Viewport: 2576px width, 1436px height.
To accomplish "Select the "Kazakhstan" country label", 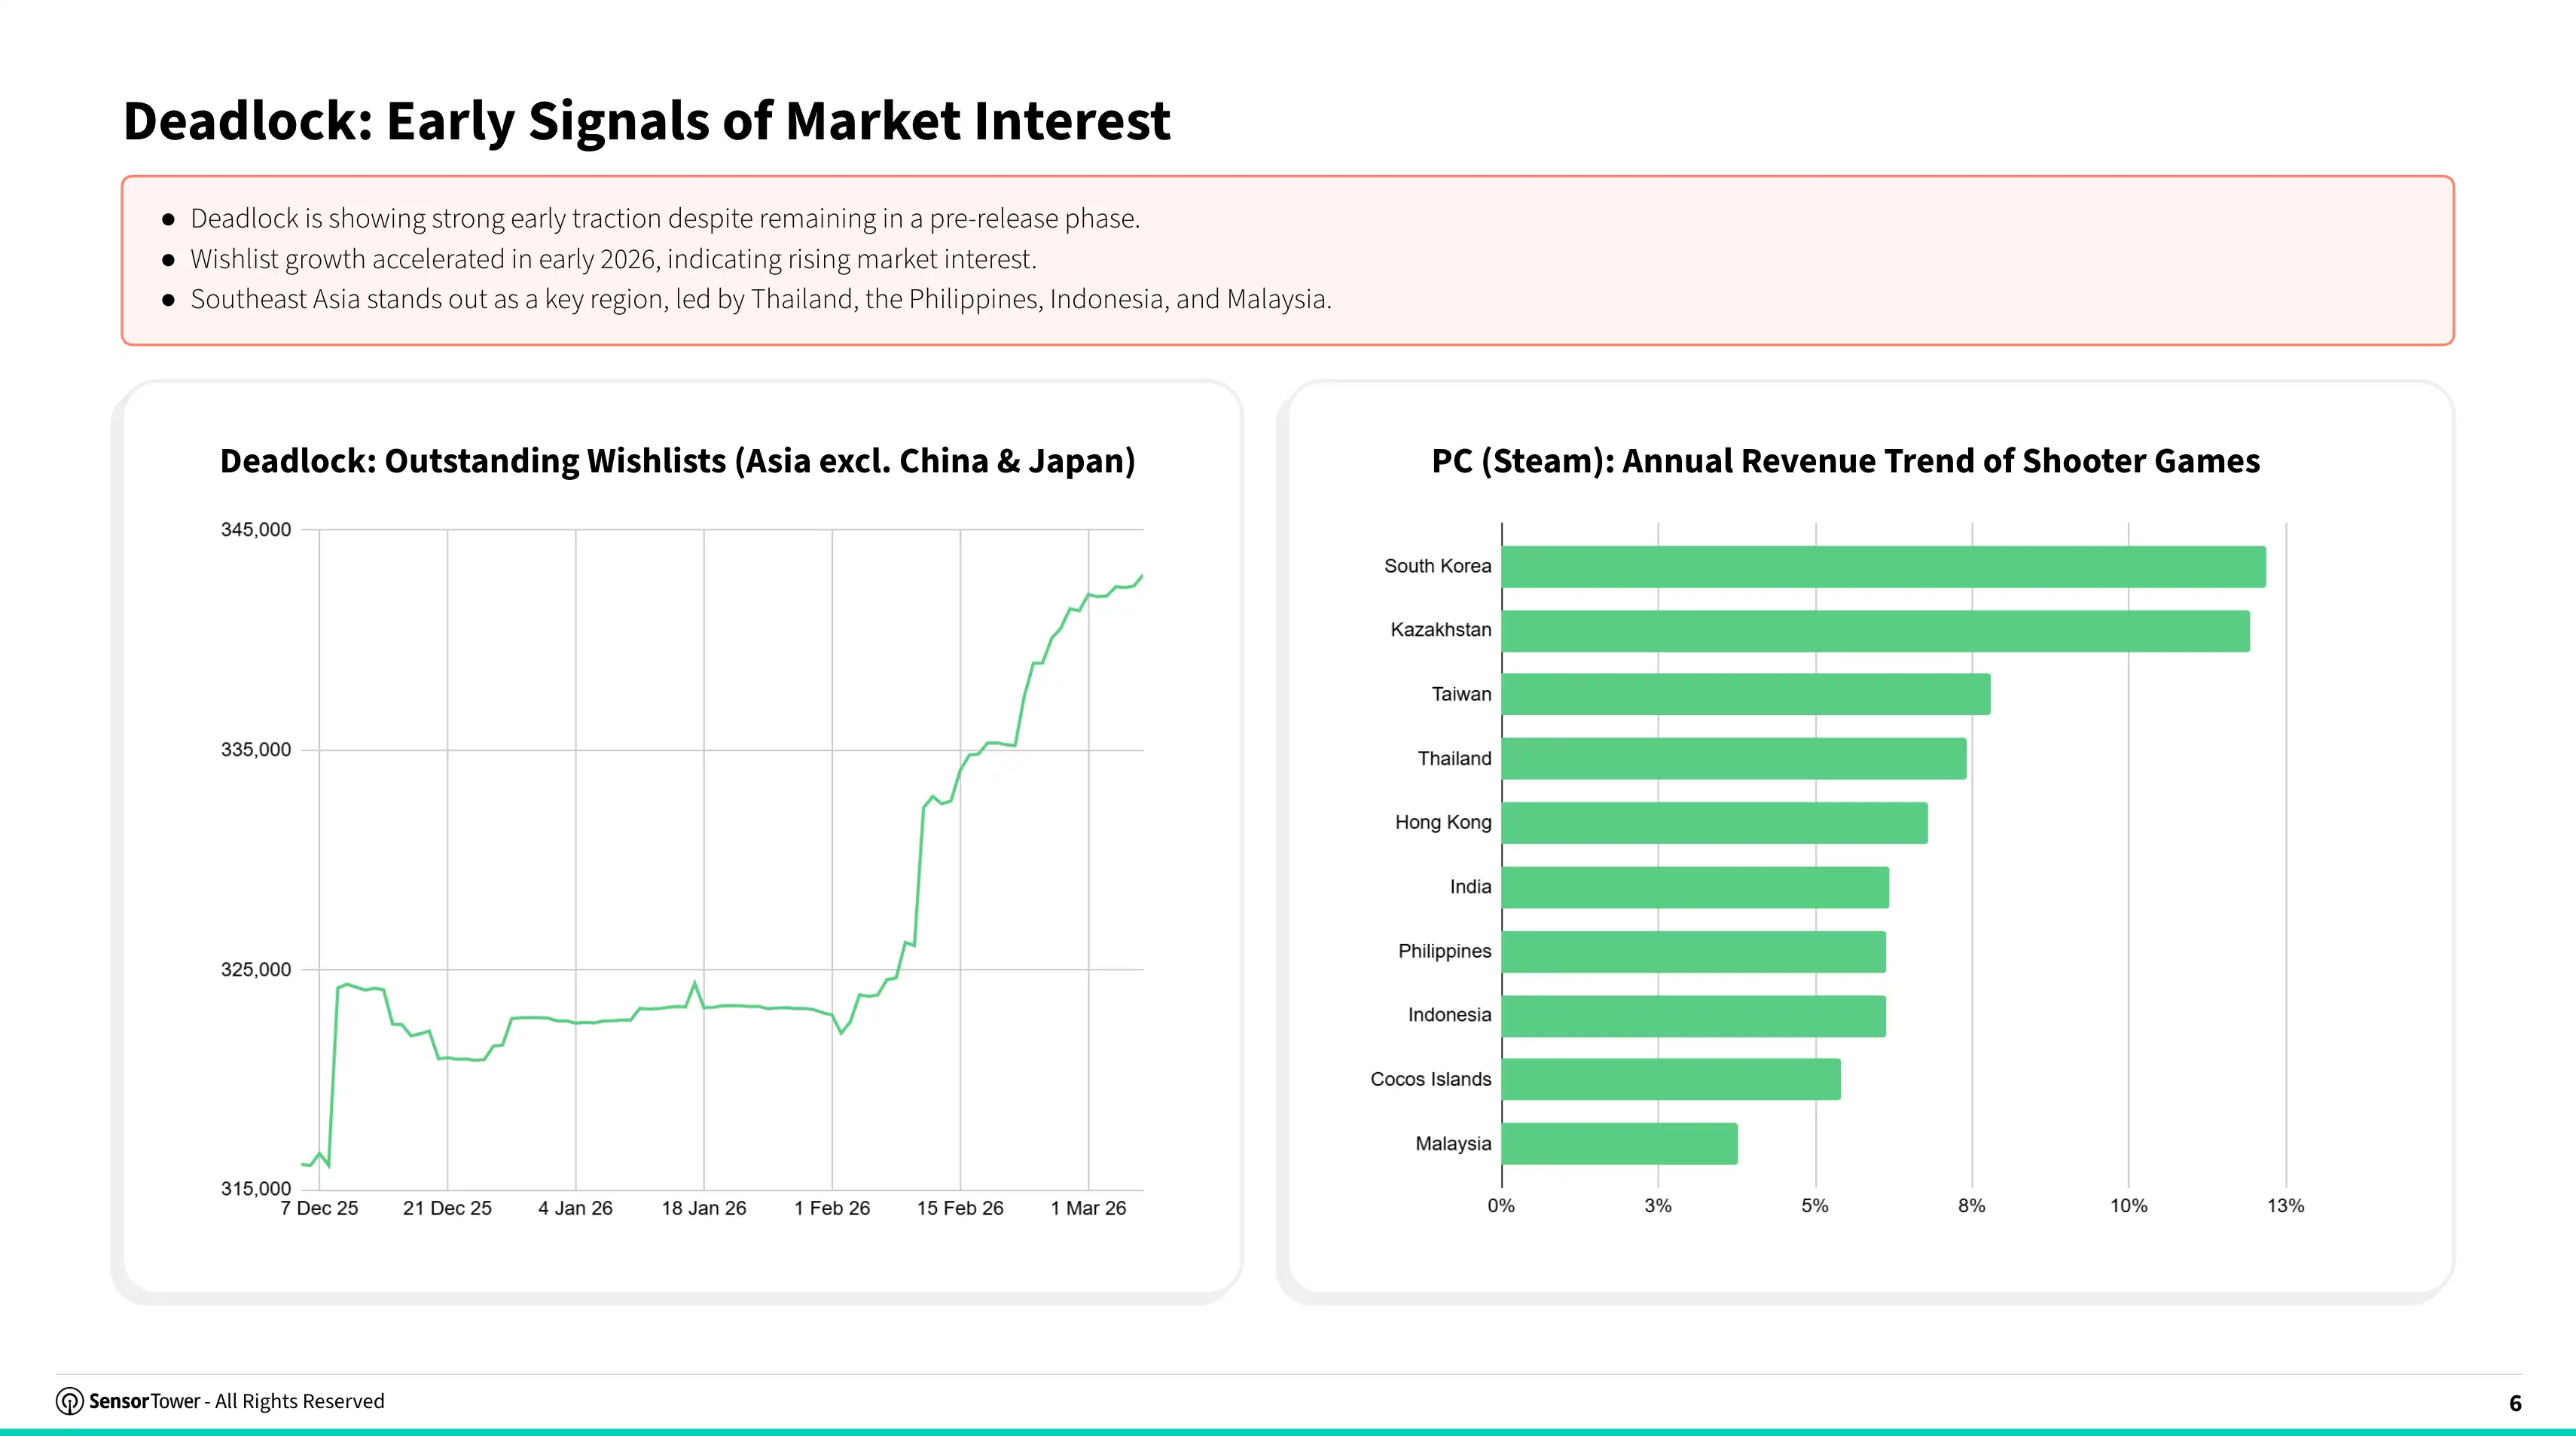I will 1440,630.
